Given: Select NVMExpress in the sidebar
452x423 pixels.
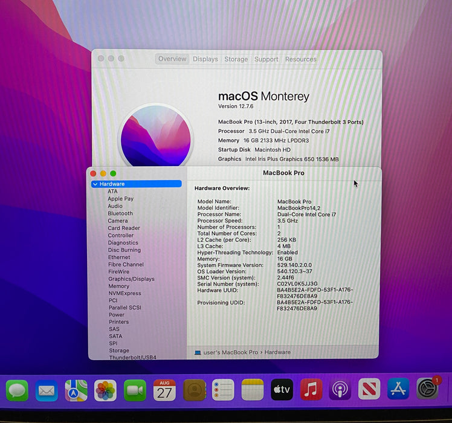Looking at the screenshot, I should pos(125,293).
